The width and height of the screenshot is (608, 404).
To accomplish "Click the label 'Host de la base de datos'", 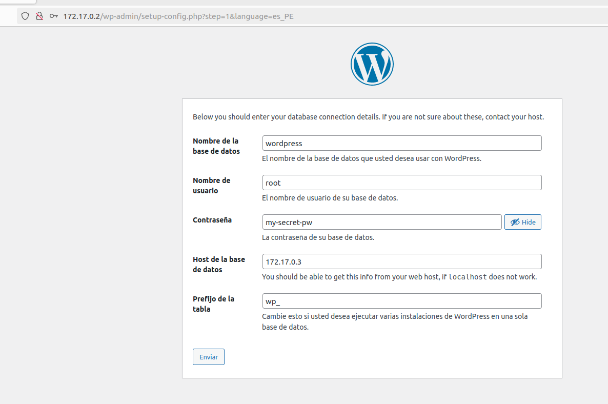I will (x=219, y=265).
